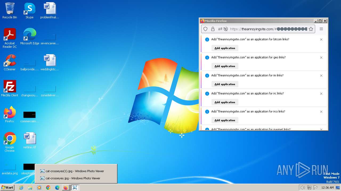Image resolution: width=341 pixels, height=191 pixels.
Task: Click the blocked autoplay icon in address bar
Action: 226,29
